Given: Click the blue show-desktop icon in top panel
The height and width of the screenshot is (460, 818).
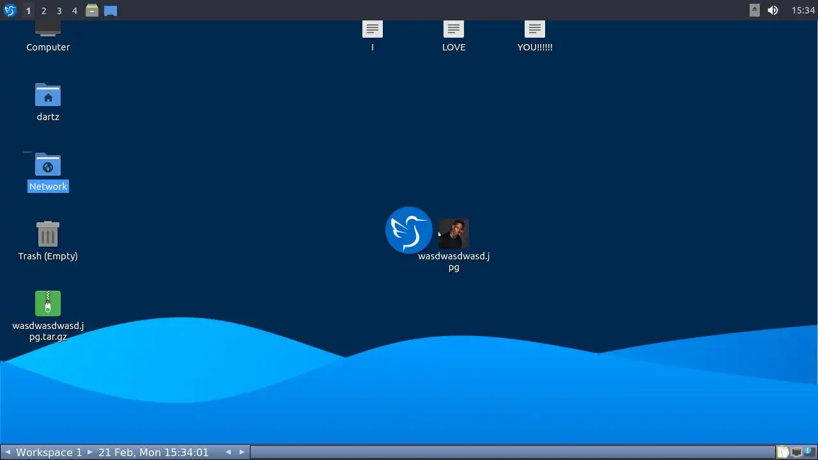Looking at the screenshot, I should 111,10.
